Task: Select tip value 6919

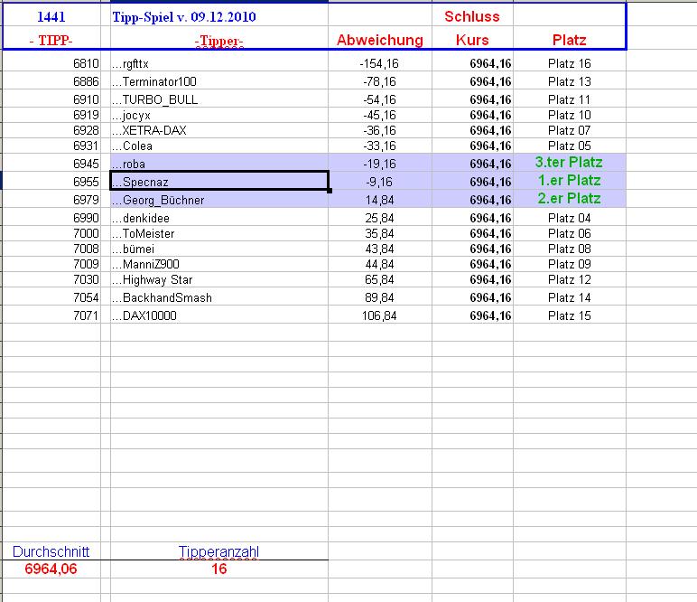Action: [87, 115]
